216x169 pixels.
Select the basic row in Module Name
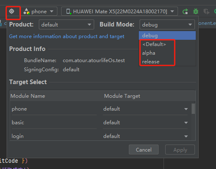click(x=54, y=123)
